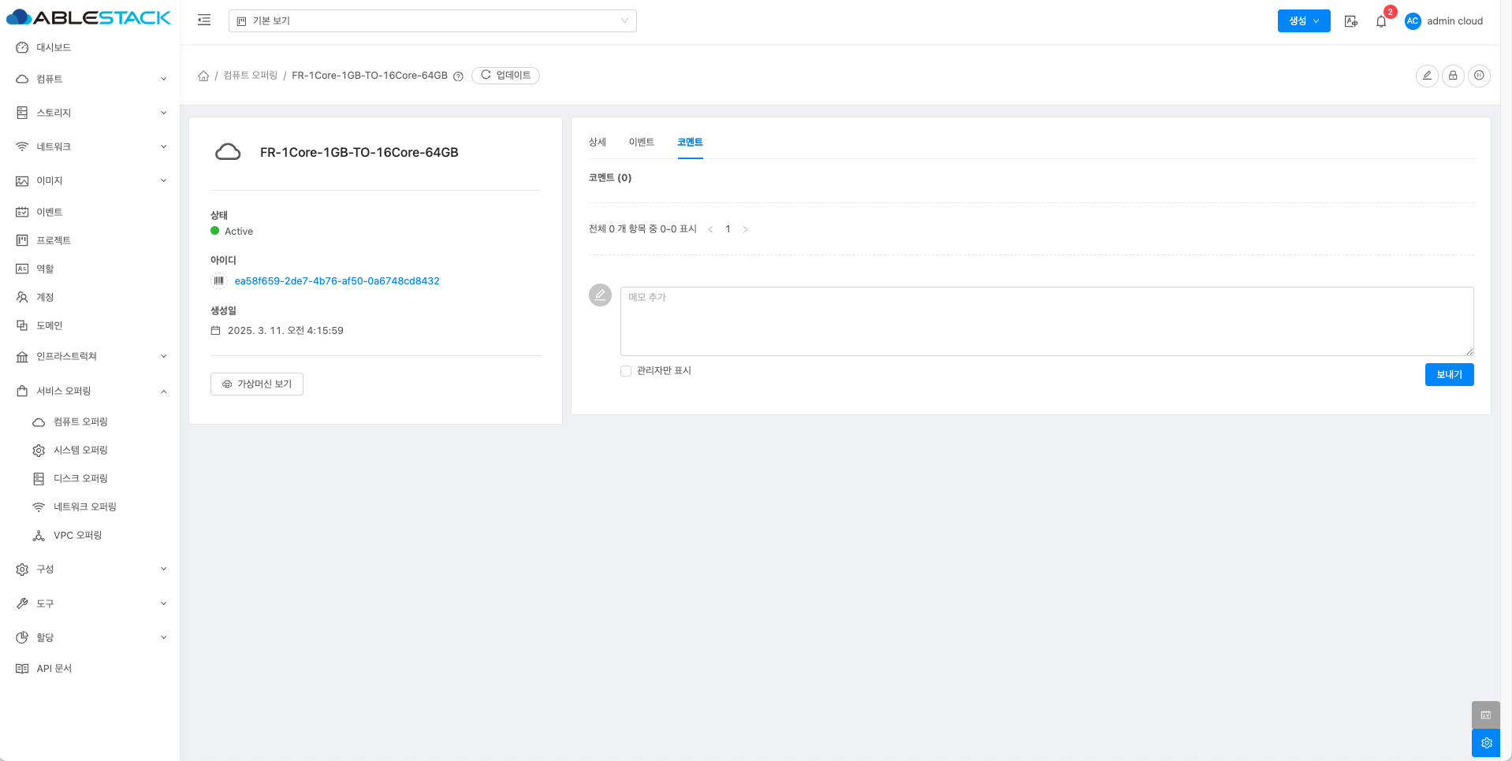Select page 1 in comment pagination
The height and width of the screenshot is (761, 1512).
[x=728, y=229]
